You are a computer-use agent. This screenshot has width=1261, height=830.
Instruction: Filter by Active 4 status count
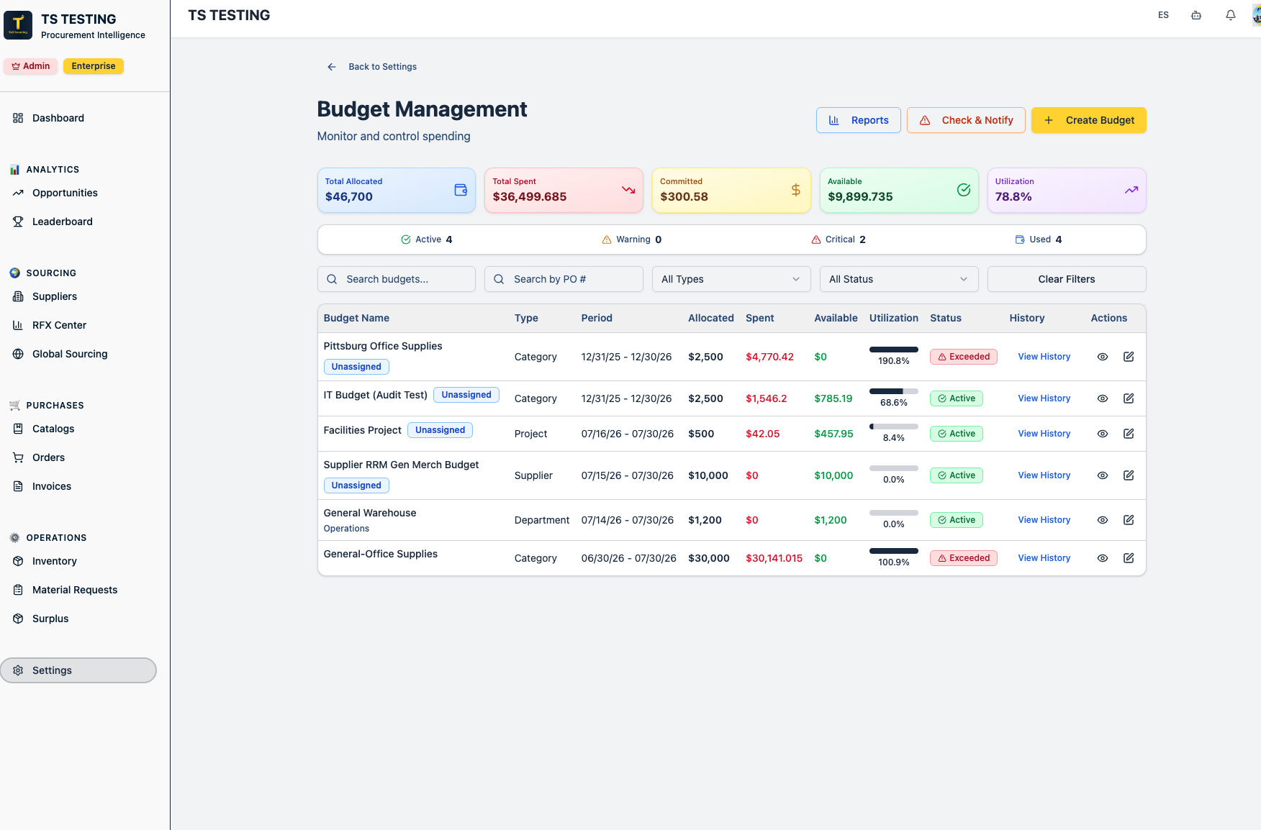tap(426, 240)
